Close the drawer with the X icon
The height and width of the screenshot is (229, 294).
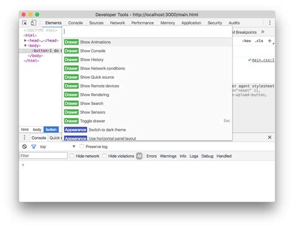270,137
